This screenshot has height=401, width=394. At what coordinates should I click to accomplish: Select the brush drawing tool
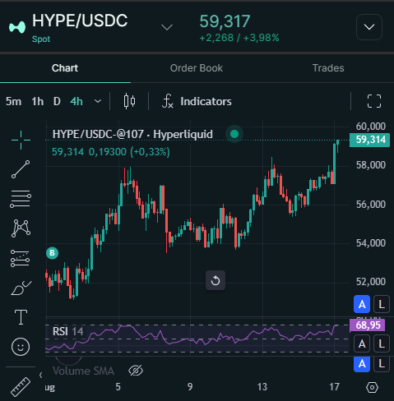coord(21,288)
